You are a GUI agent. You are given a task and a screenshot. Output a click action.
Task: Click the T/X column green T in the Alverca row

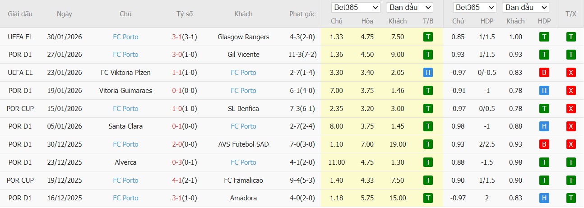point(571,162)
